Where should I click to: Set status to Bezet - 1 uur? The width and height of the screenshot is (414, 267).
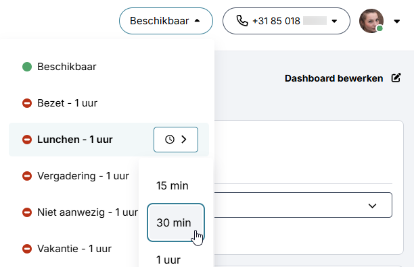coord(109,103)
